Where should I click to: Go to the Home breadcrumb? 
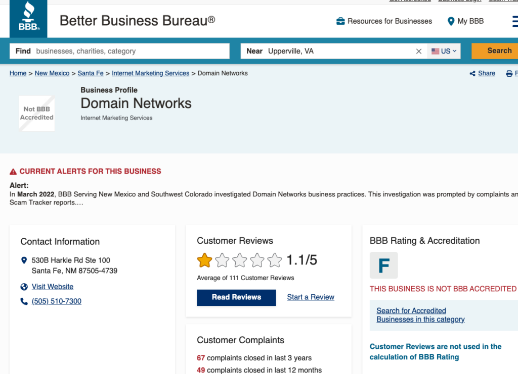point(18,73)
